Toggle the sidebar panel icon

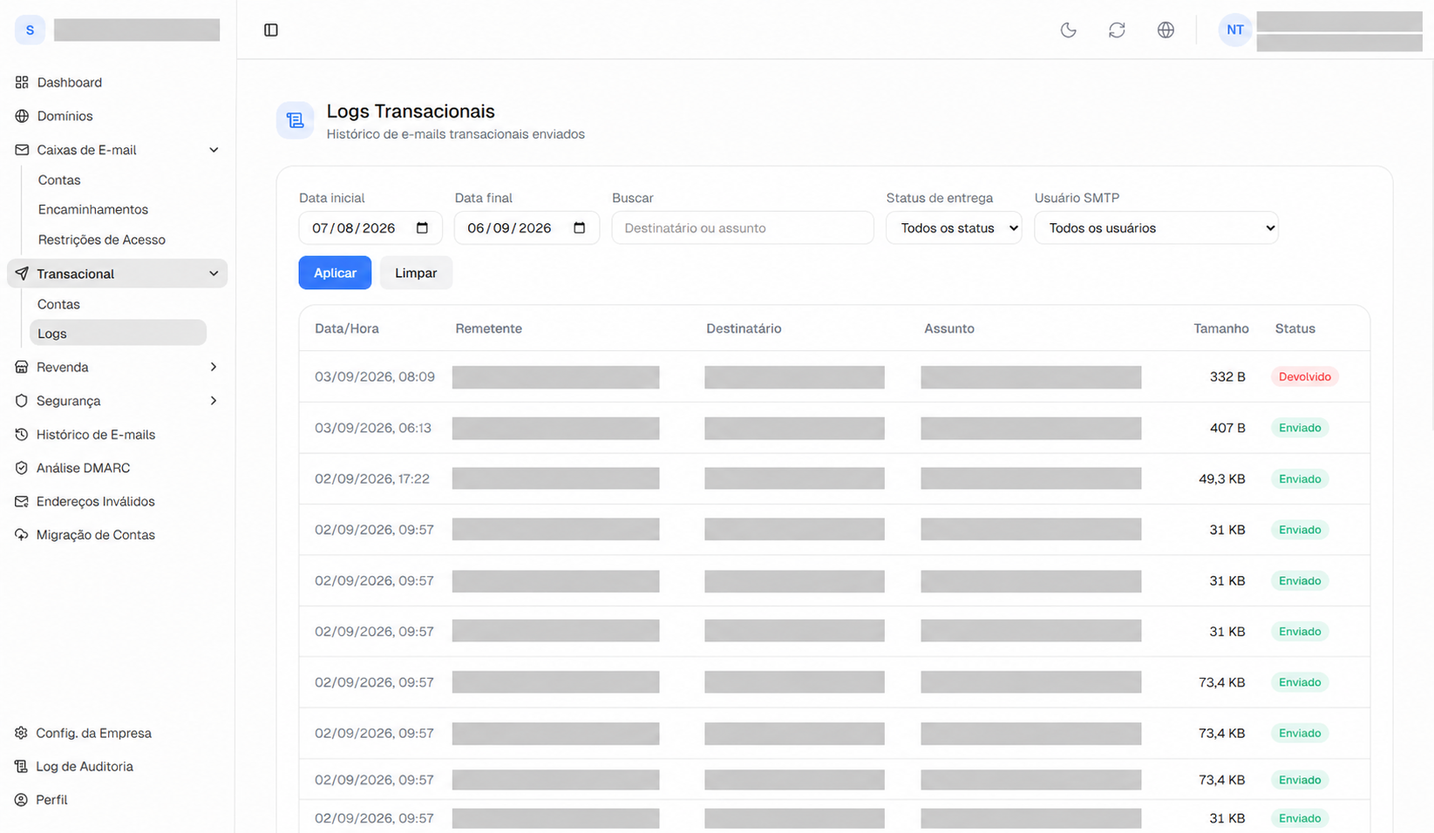click(x=271, y=30)
